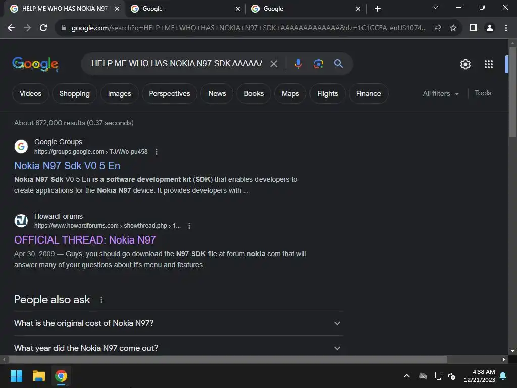
Task: Bookmark this tab with the star icon
Action: tap(453, 28)
